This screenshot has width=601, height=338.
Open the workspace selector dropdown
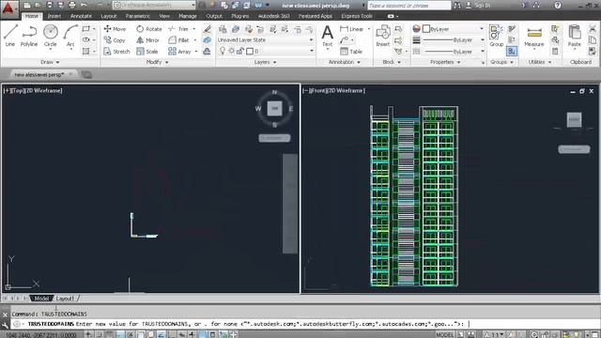pos(154,5)
